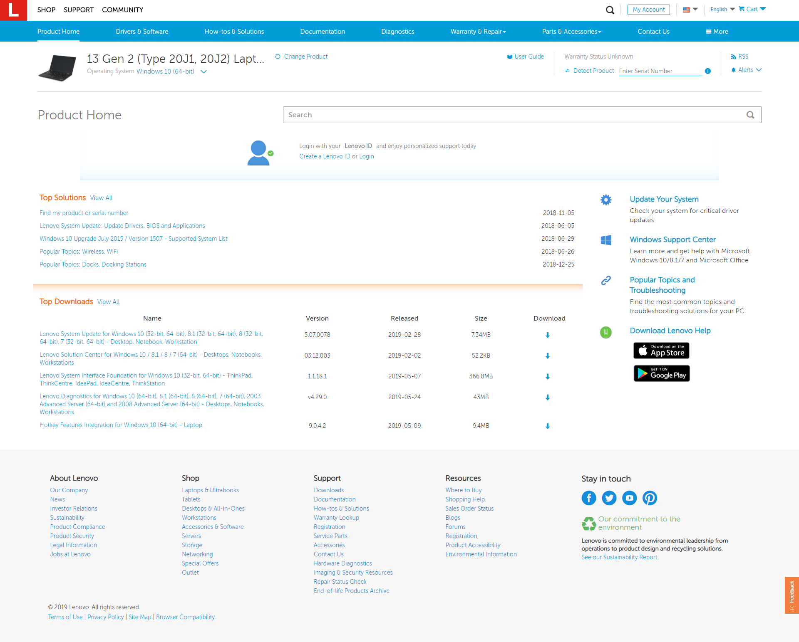Screen dimensions: 799x642
Task: Expand the Cart dropdown arrow
Action: (x=763, y=9)
